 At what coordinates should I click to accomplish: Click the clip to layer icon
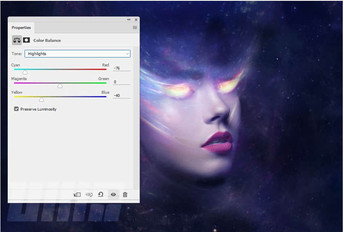coord(77,195)
